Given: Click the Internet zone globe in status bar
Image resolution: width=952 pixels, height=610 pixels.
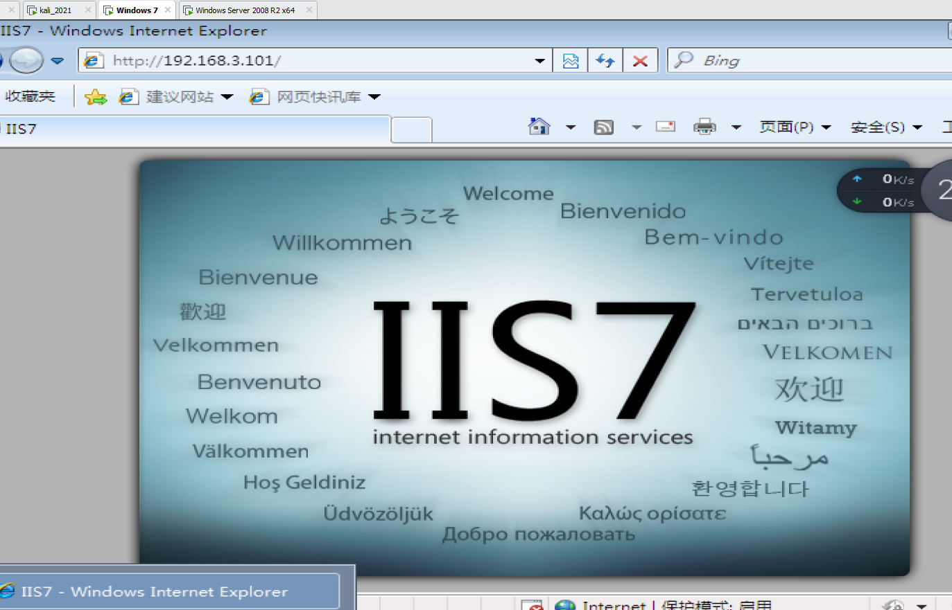Looking at the screenshot, I should [565, 604].
